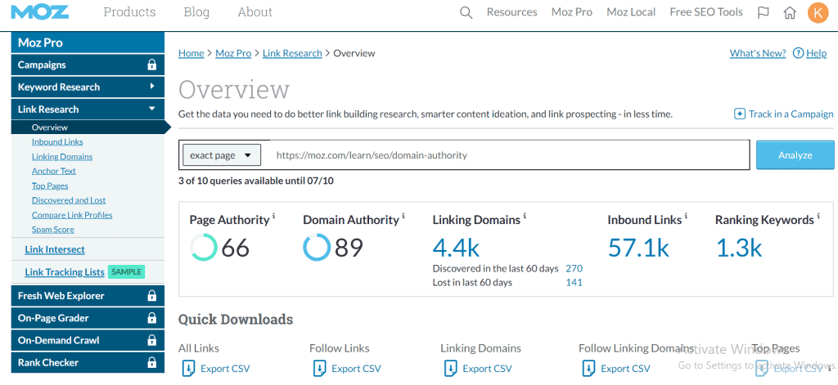
Task: Open Moz Local in header
Action: pyautogui.click(x=631, y=11)
